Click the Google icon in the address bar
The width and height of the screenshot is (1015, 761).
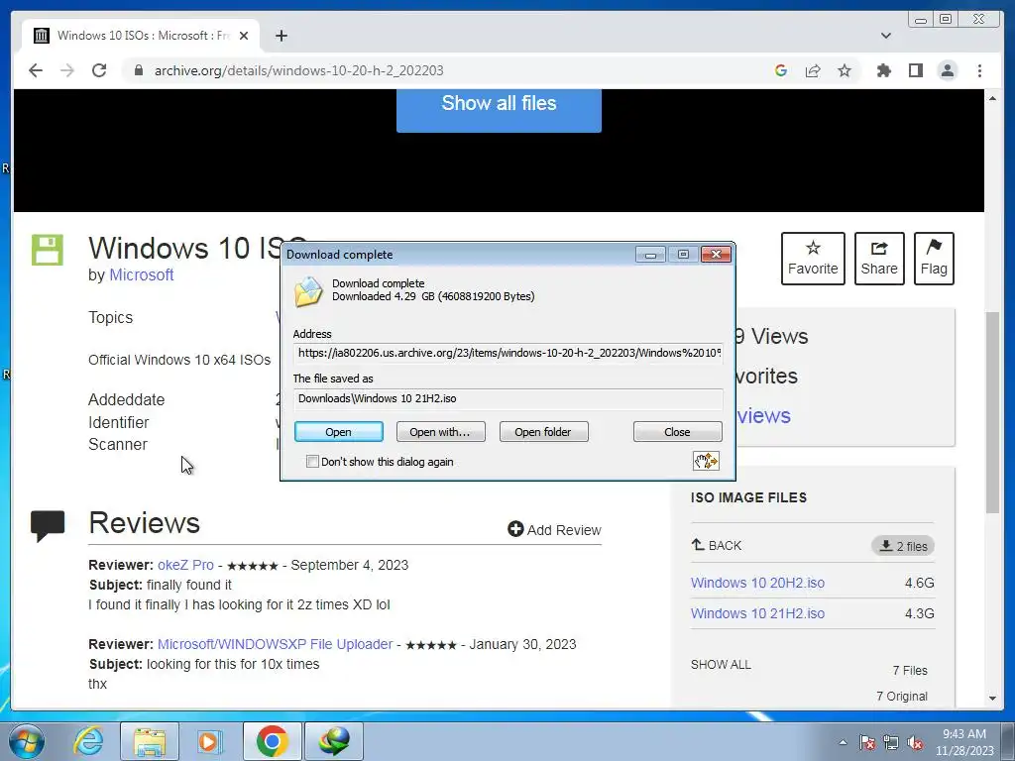click(781, 70)
